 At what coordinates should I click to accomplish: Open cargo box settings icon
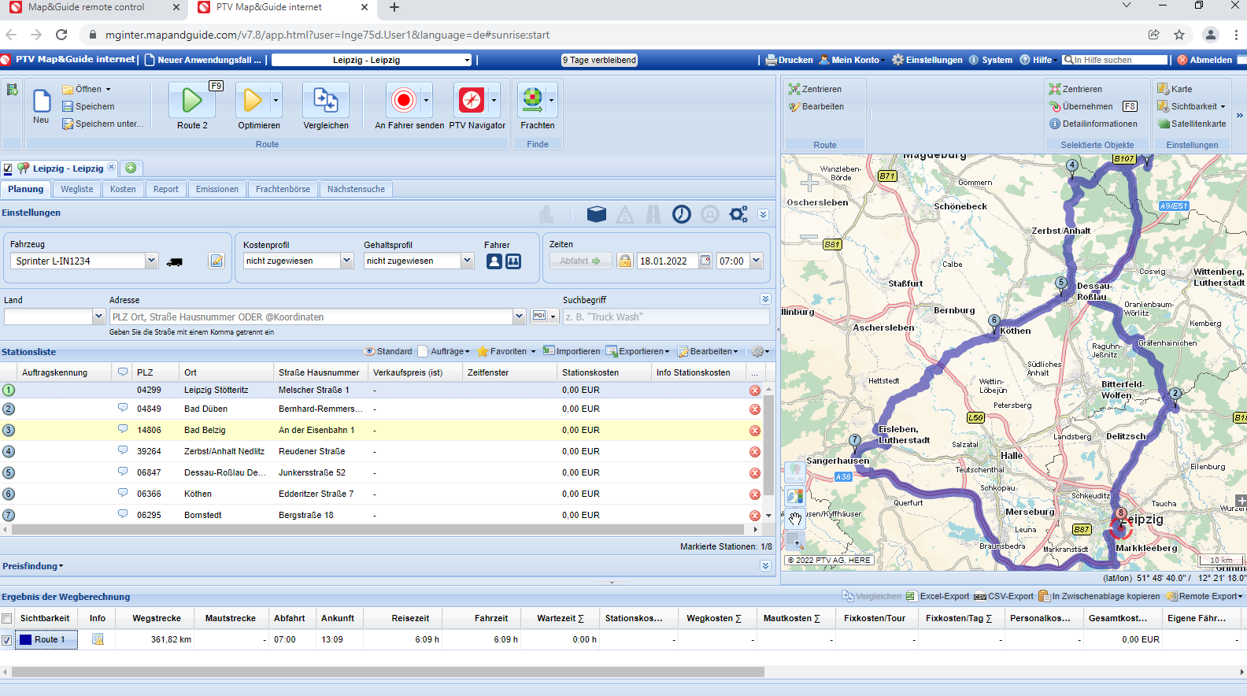[x=597, y=214]
